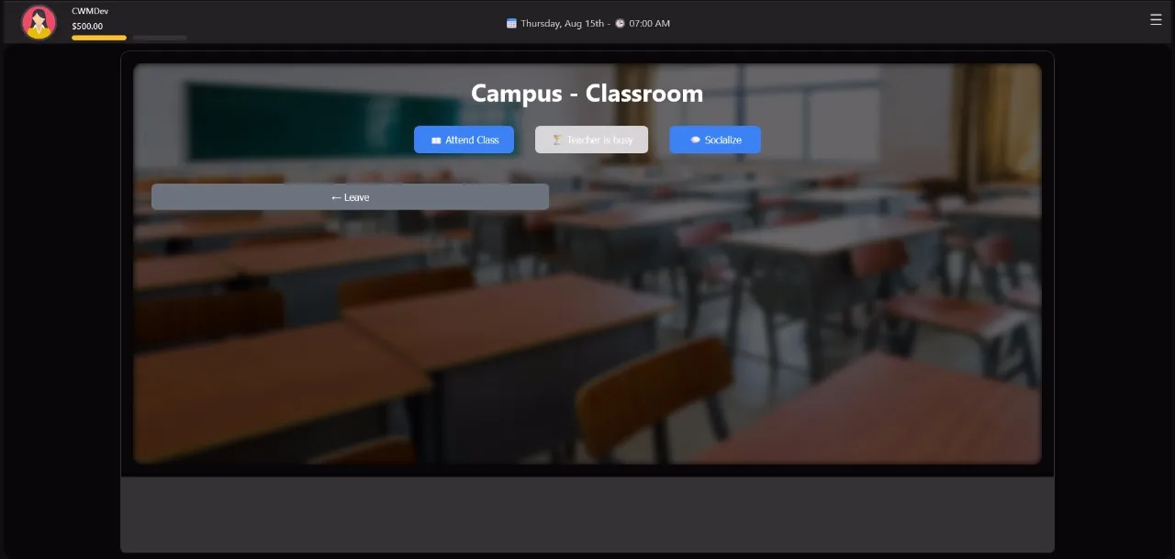Click the Attend Class button
The image size is (1175, 559).
pyautogui.click(x=464, y=140)
